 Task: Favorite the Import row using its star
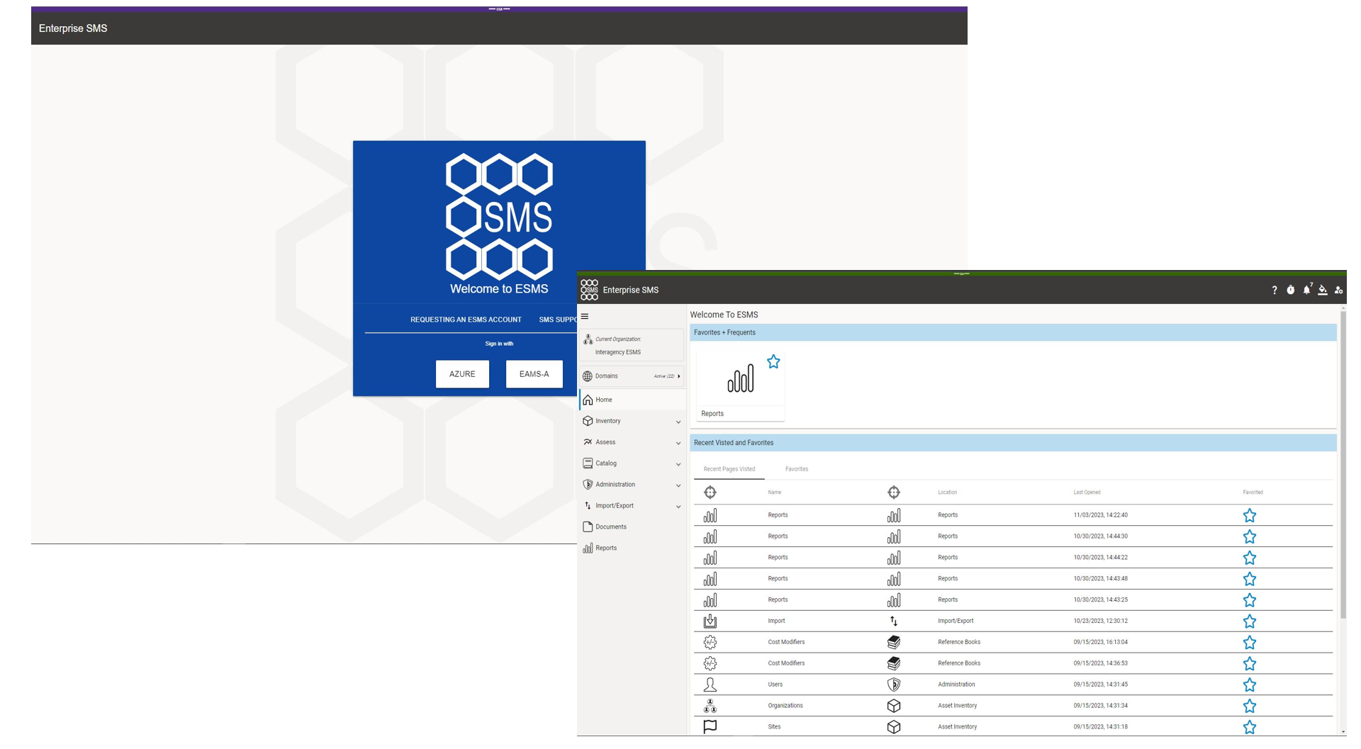pos(1249,622)
